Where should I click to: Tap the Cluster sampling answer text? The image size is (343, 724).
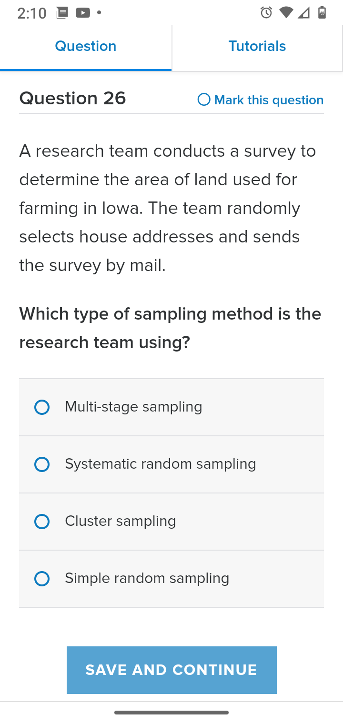pos(121,521)
